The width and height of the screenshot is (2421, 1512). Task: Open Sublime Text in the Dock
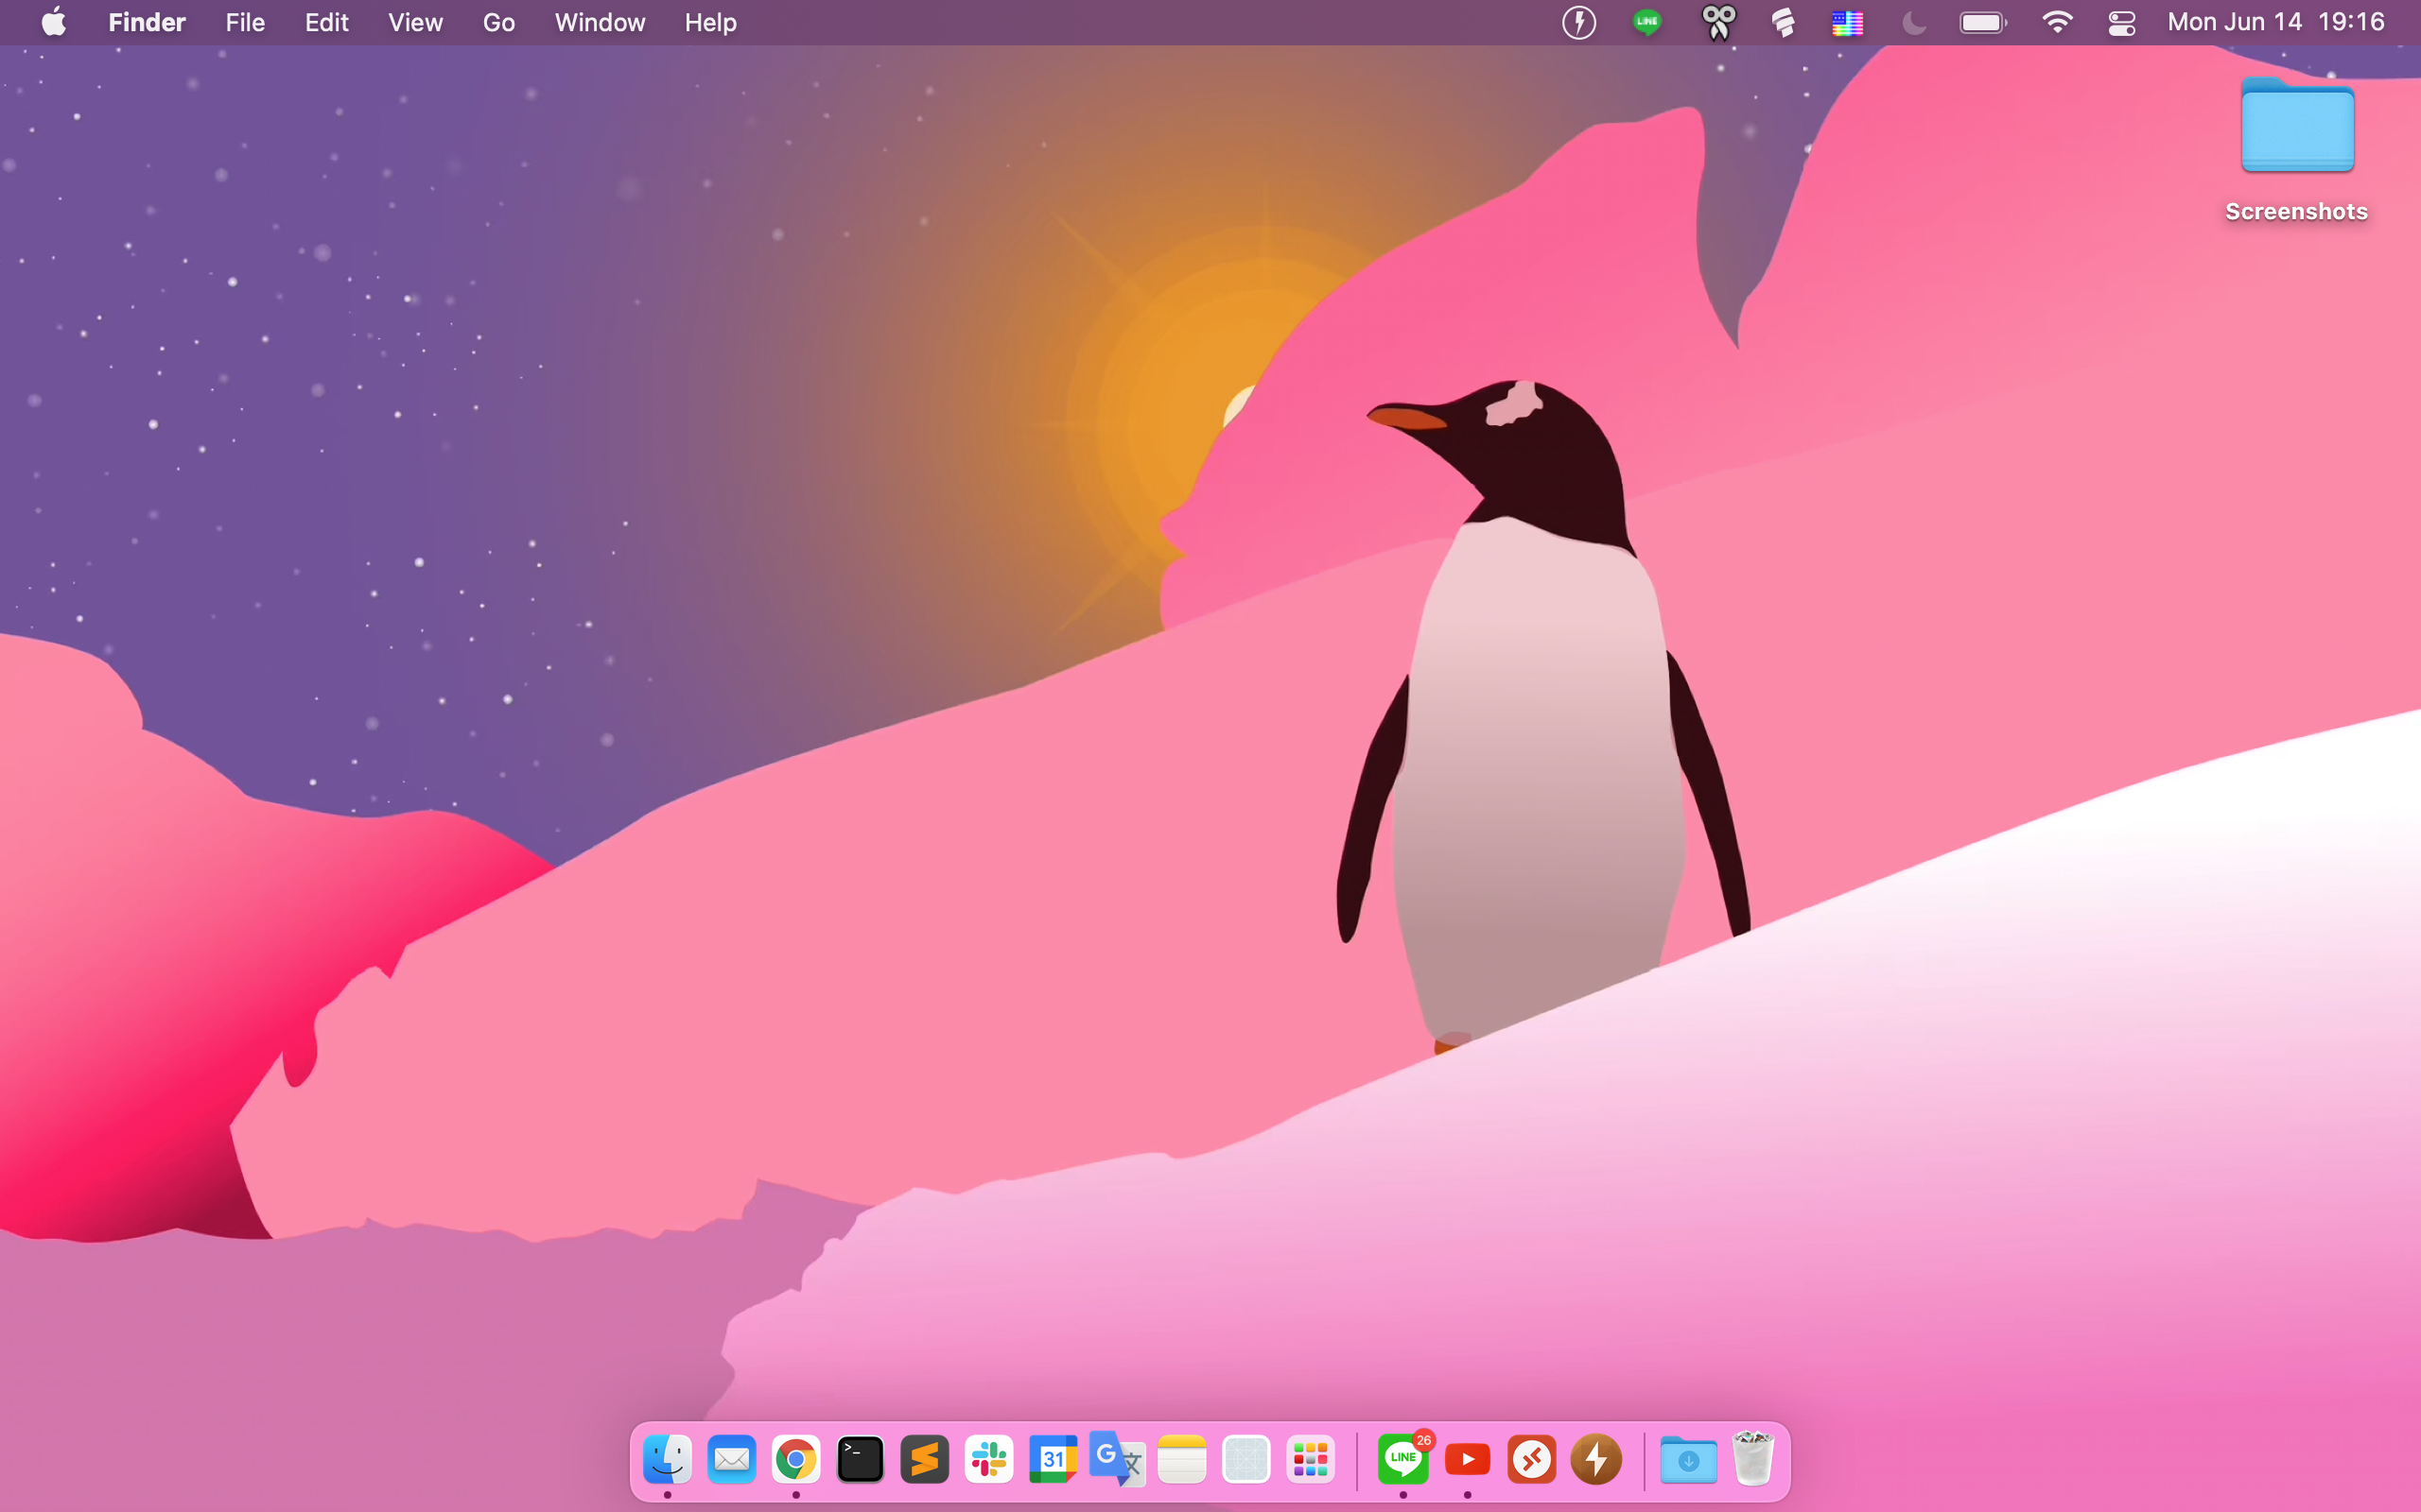(x=924, y=1460)
